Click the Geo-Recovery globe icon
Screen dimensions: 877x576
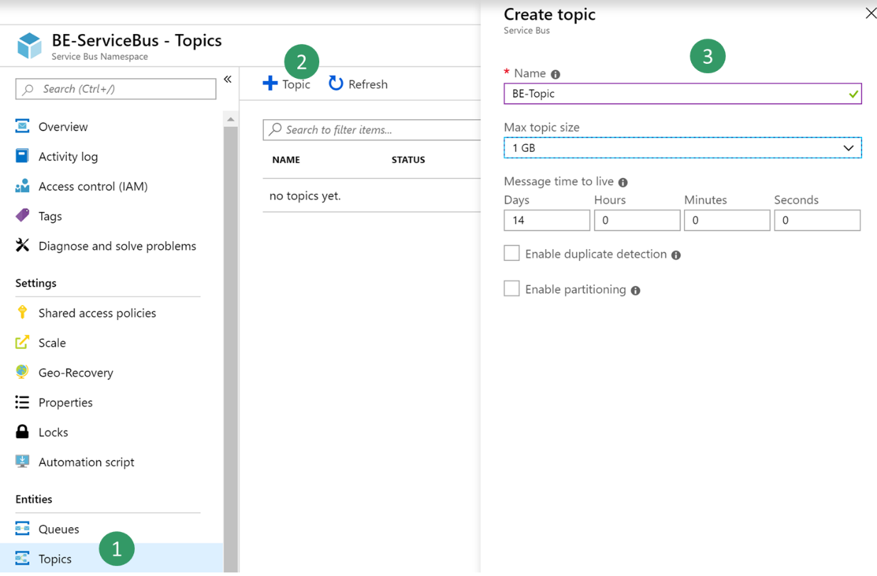click(x=23, y=372)
